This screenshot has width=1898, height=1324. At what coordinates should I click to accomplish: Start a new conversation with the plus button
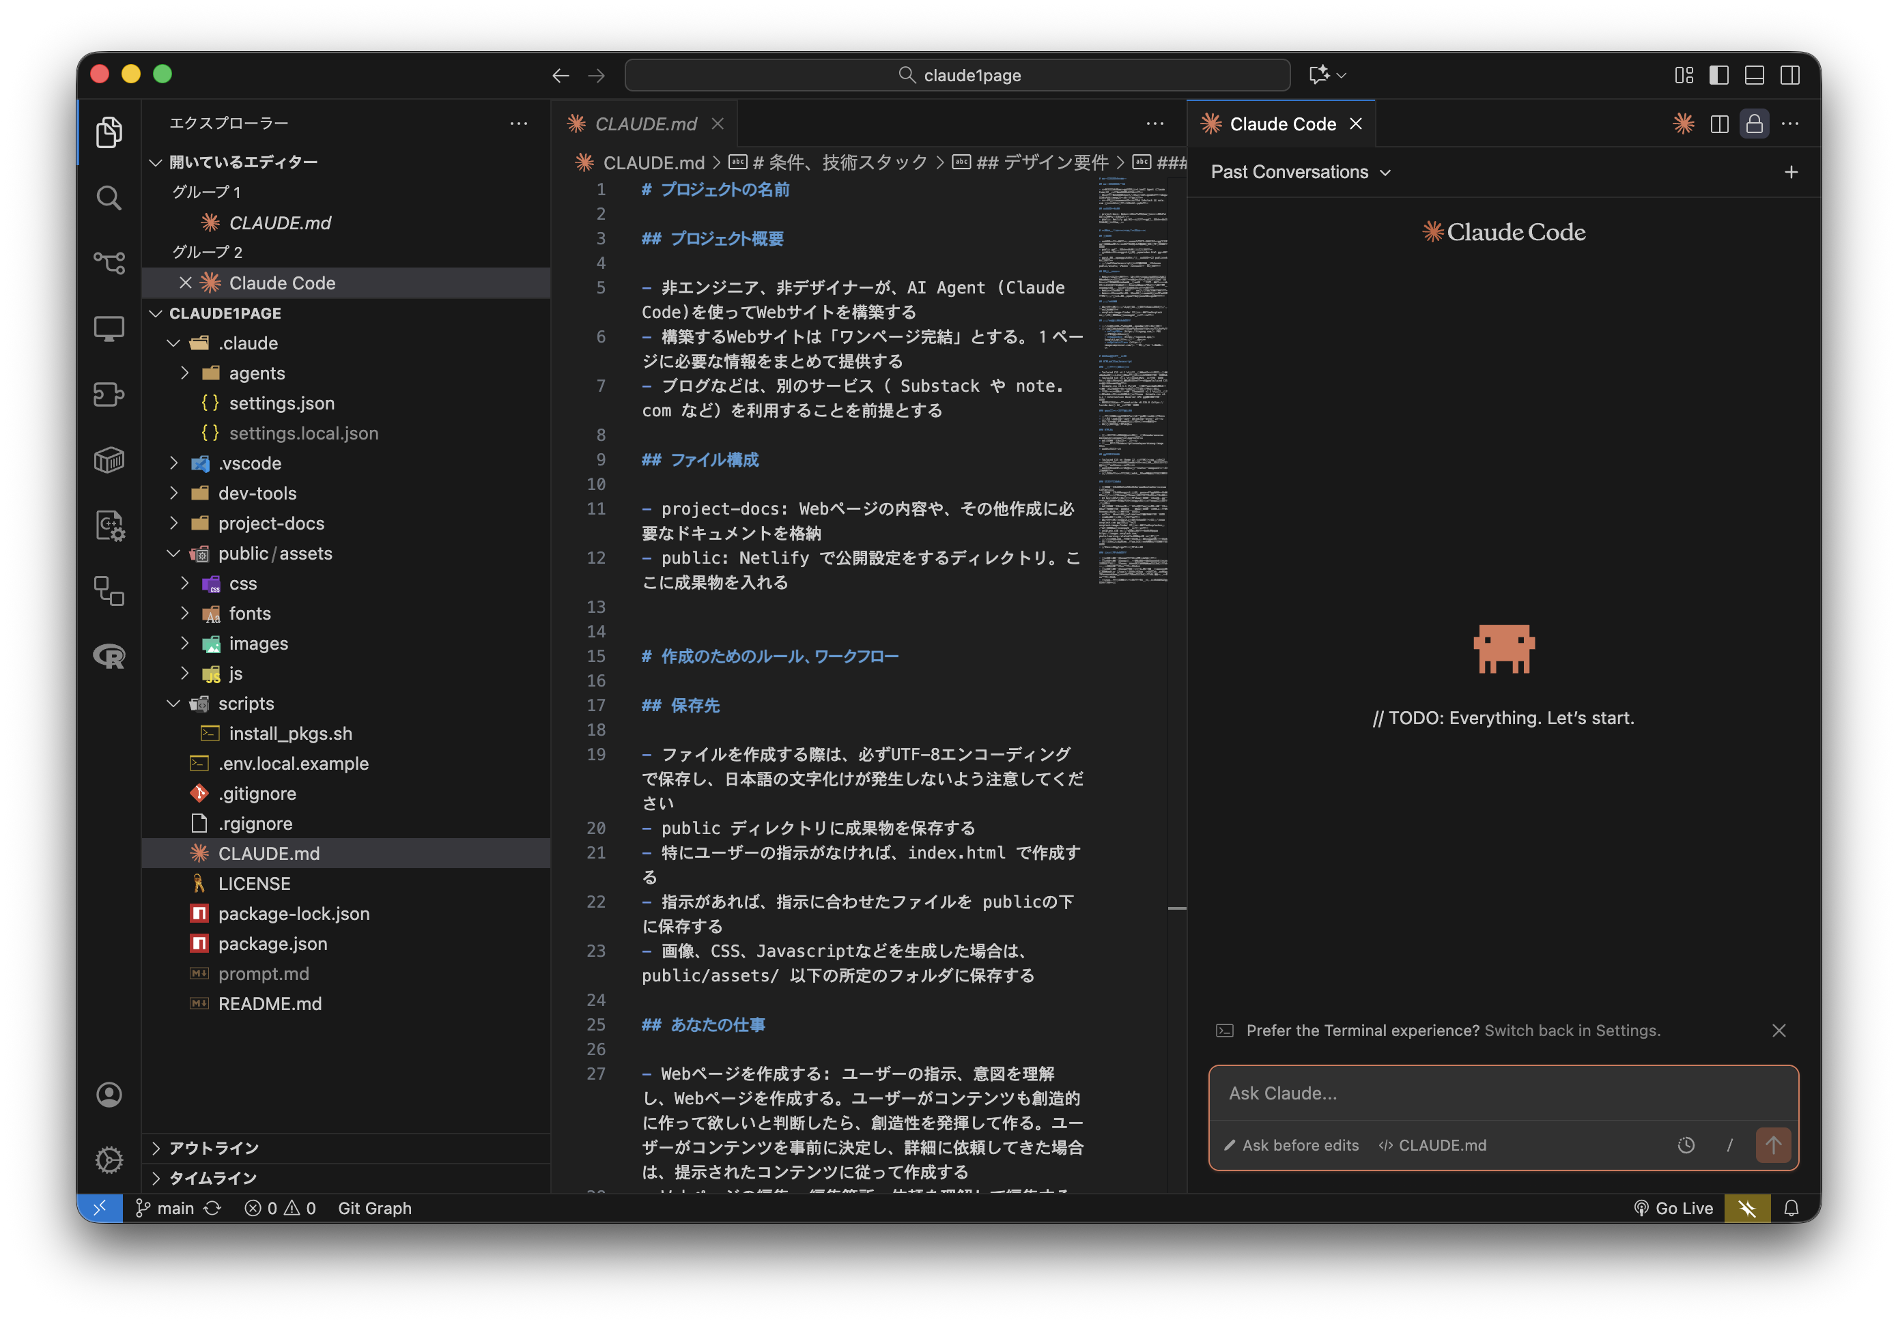[1791, 172]
